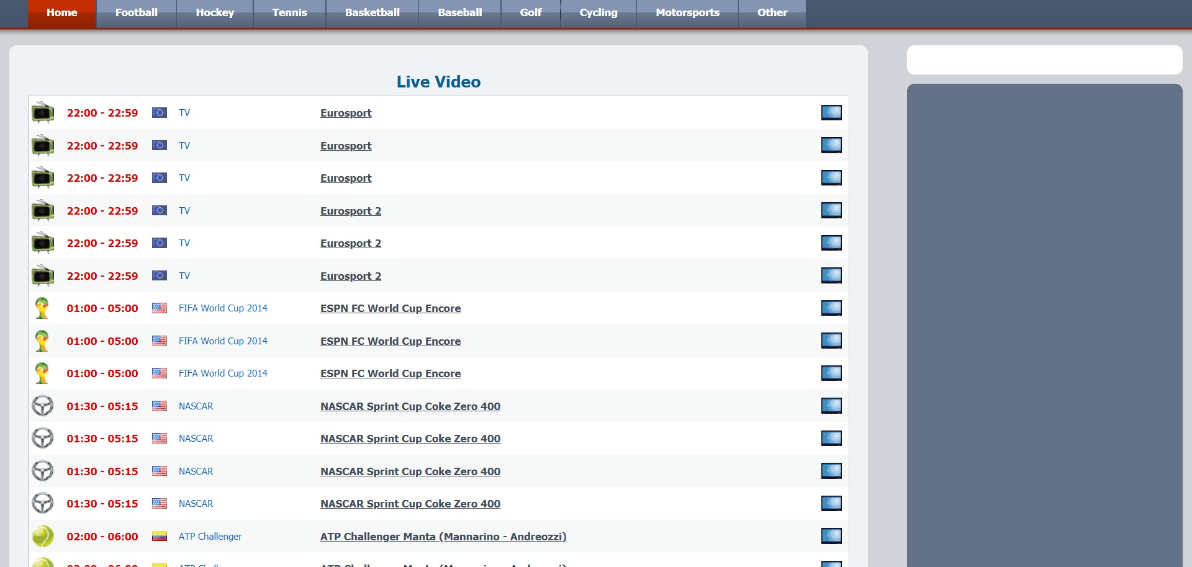Click the EU flag in the first Eurosport row
The width and height of the screenshot is (1192, 567).
point(160,113)
